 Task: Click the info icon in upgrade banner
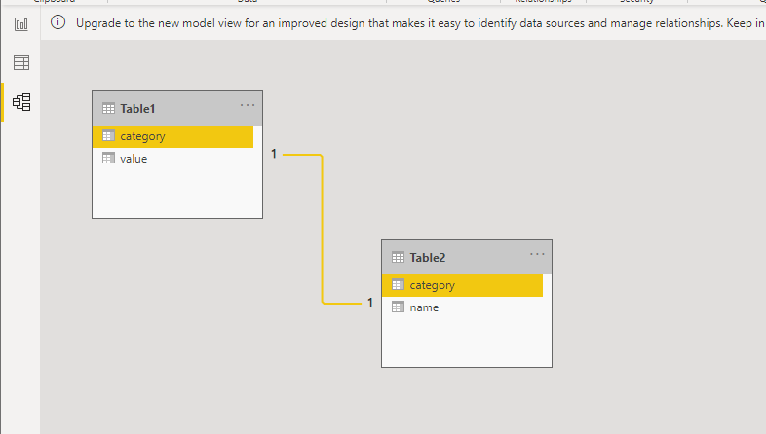coord(58,22)
